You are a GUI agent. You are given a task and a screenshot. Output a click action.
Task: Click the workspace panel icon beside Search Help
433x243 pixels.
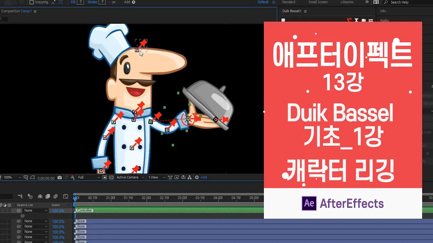point(376,2)
